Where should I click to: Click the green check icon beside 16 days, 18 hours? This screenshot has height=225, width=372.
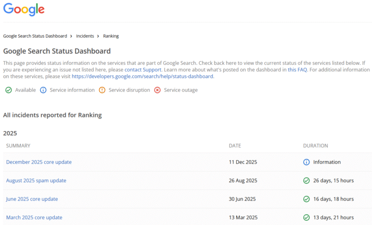click(306, 199)
